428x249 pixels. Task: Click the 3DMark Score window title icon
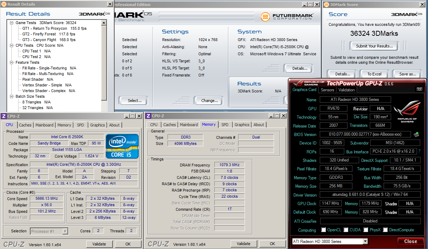click(326, 4)
